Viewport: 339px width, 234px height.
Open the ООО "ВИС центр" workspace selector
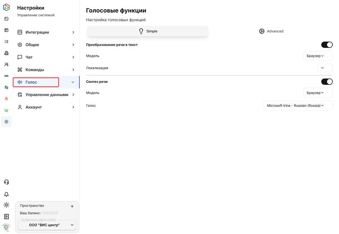[47, 225]
